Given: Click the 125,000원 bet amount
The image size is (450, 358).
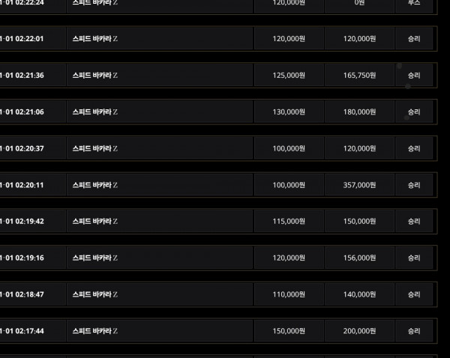Looking at the screenshot, I should 289,75.
